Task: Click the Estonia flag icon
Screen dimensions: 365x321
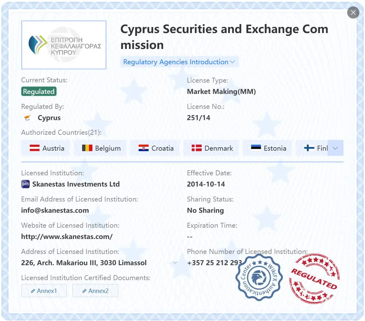Action: point(256,148)
